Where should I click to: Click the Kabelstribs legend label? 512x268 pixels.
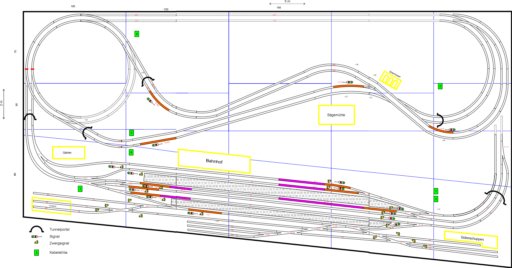(58, 252)
